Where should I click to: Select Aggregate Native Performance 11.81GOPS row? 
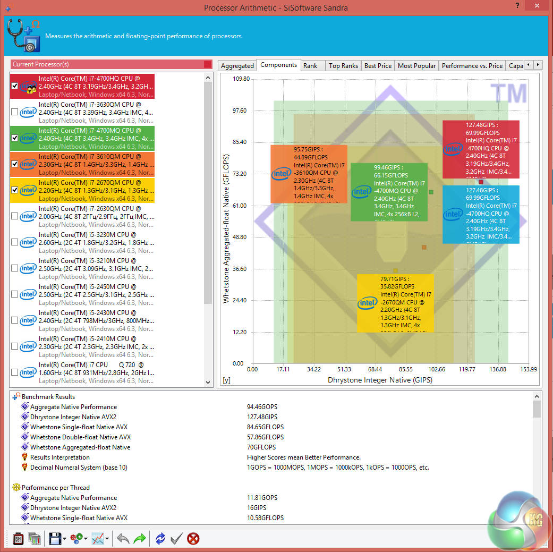coord(271,498)
